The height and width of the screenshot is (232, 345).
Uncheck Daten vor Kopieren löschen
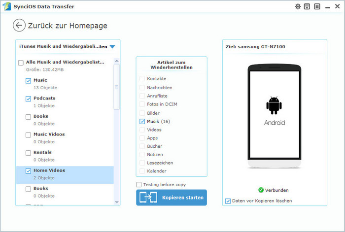tap(228, 201)
